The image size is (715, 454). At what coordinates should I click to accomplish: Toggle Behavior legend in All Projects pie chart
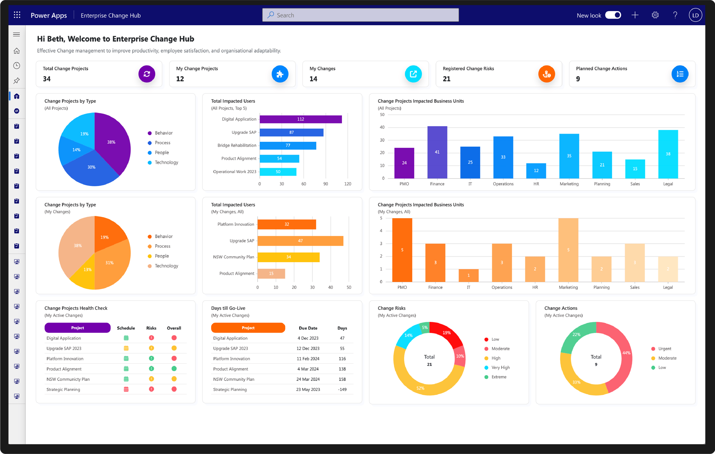point(160,133)
